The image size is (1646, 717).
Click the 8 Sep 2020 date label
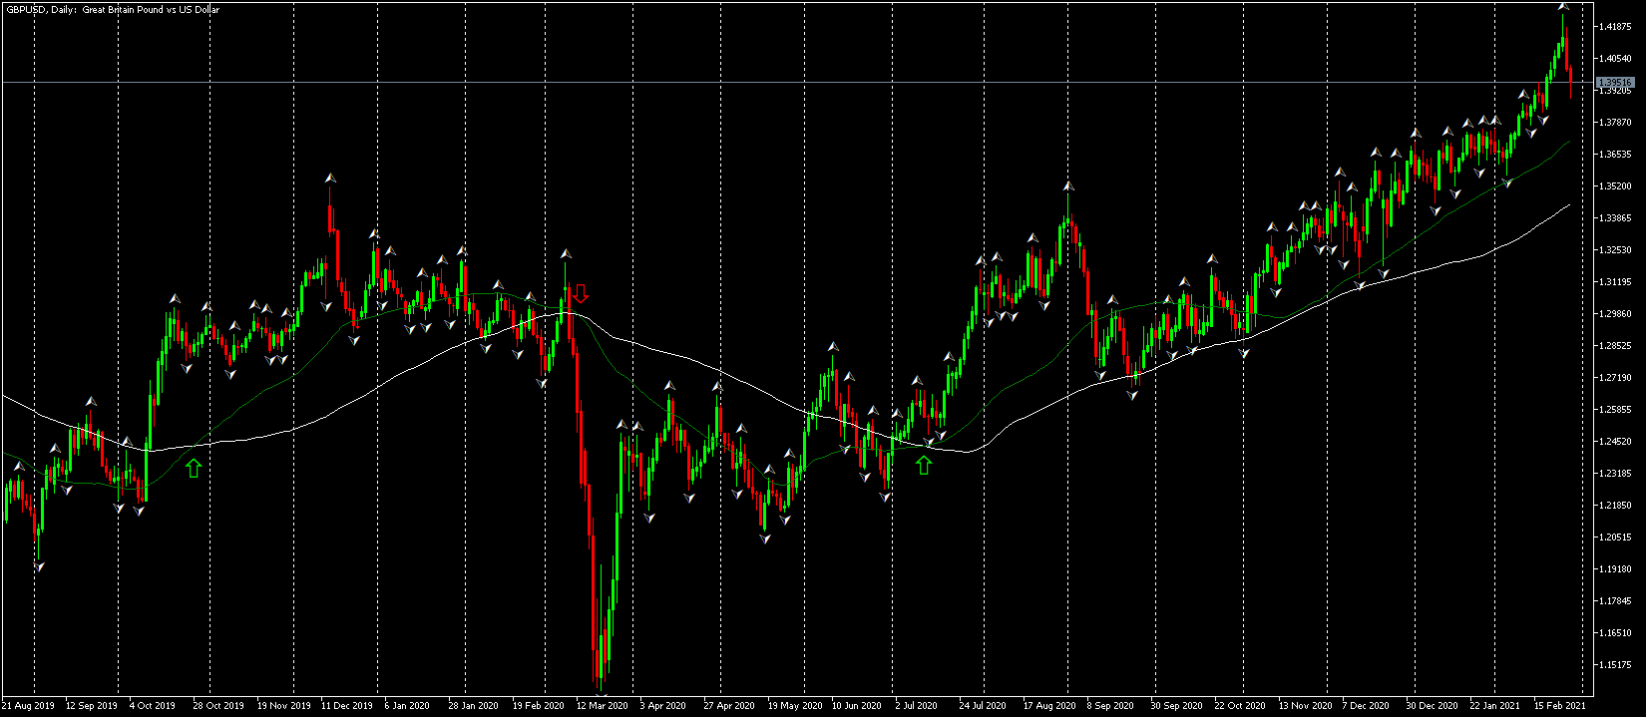1111,705
